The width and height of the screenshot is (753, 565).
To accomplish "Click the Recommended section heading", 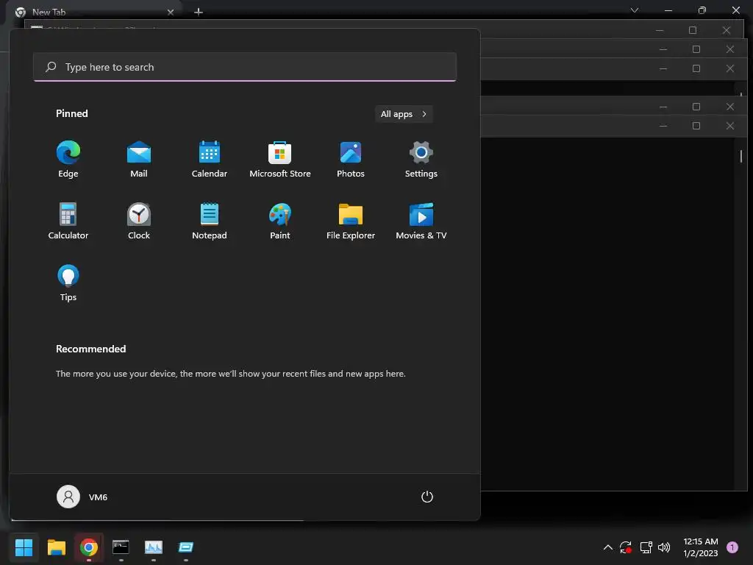I will [90, 349].
